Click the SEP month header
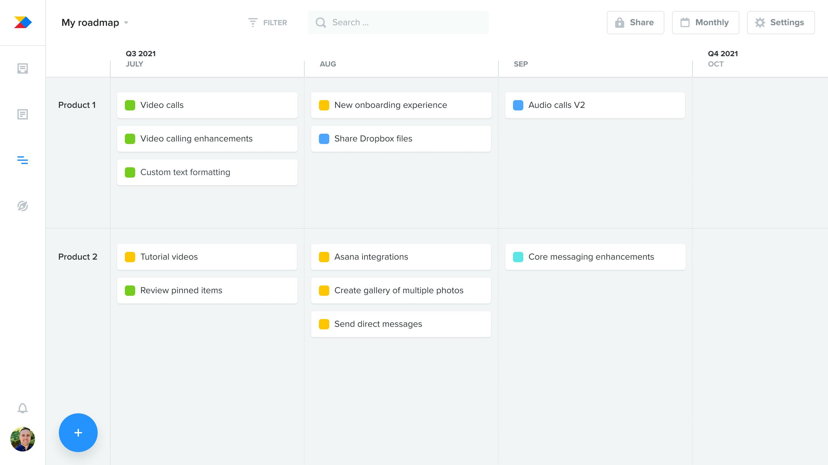Viewport: 828px width, 465px height. (x=521, y=64)
